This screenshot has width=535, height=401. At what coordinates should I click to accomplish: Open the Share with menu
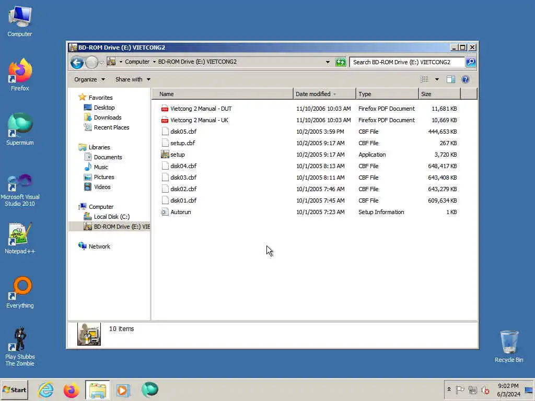pyautogui.click(x=133, y=79)
